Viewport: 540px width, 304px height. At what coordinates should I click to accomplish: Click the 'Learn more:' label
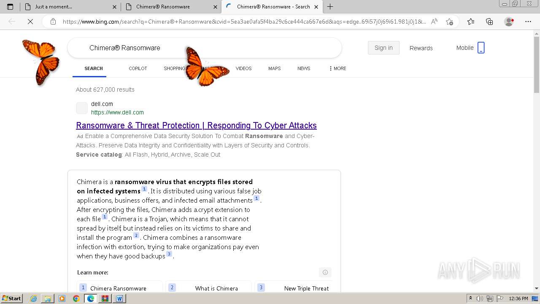tap(93, 272)
